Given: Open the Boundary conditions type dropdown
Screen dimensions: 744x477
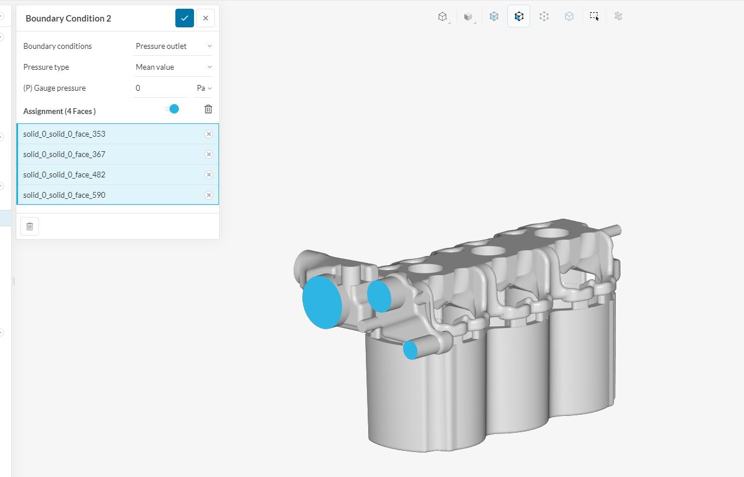Looking at the screenshot, I should tap(174, 46).
